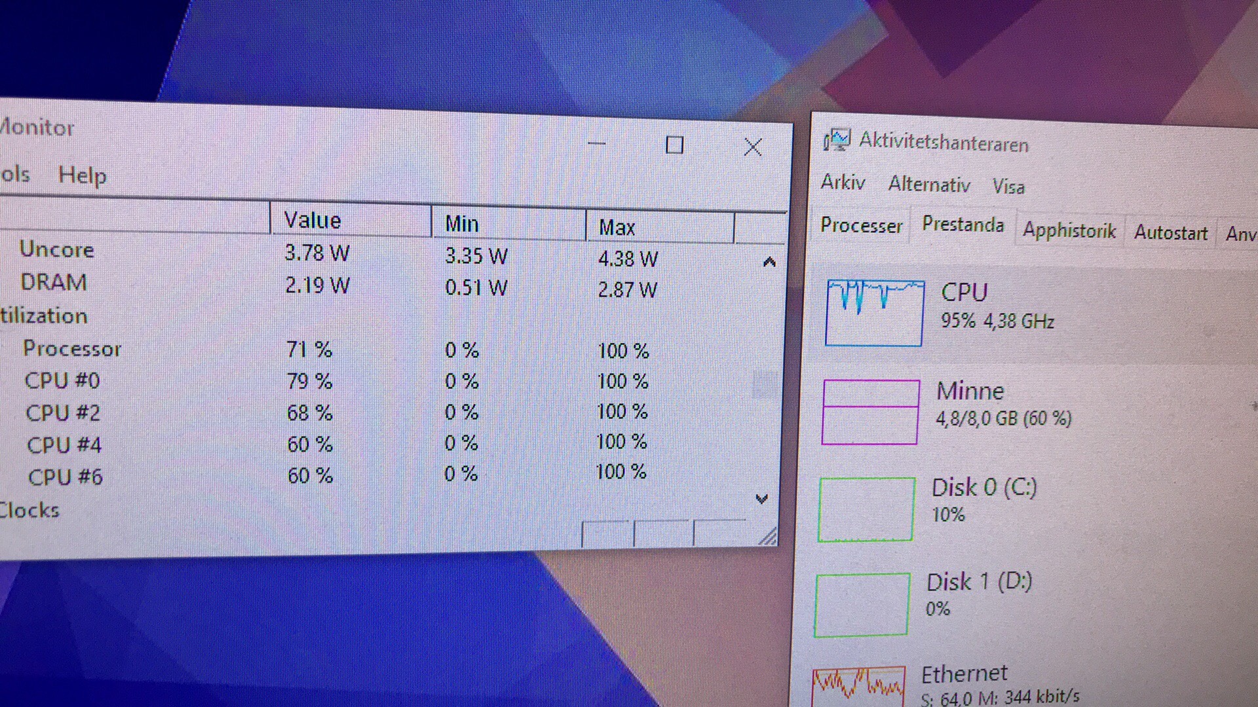The width and height of the screenshot is (1258, 707).
Task: Open the Arkiv menu
Action: [x=843, y=182]
